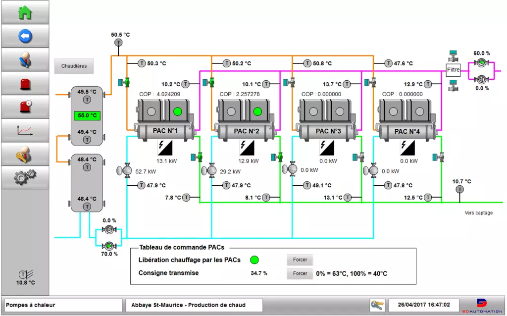Image resolution: width=507 pixels, height=316 pixels.
Task: Open the Chaudières page
Action: click(74, 66)
